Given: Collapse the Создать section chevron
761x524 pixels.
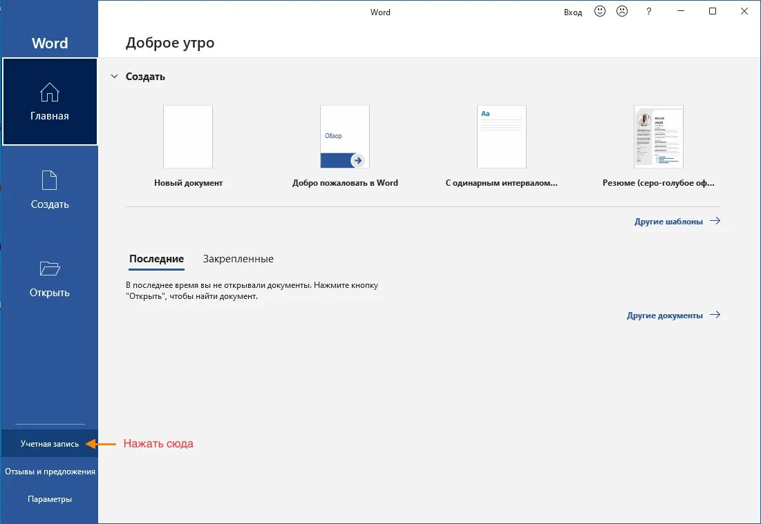Looking at the screenshot, I should pos(115,76).
